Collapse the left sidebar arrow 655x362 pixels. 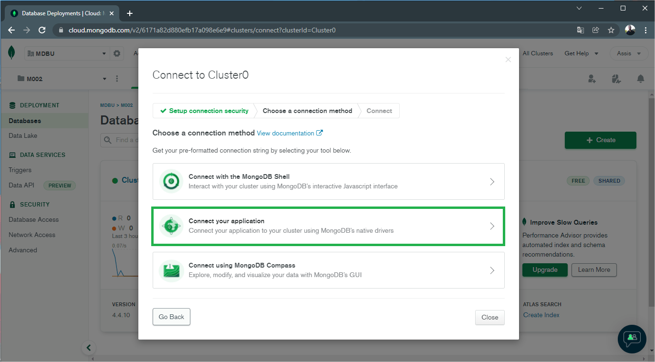(x=88, y=348)
